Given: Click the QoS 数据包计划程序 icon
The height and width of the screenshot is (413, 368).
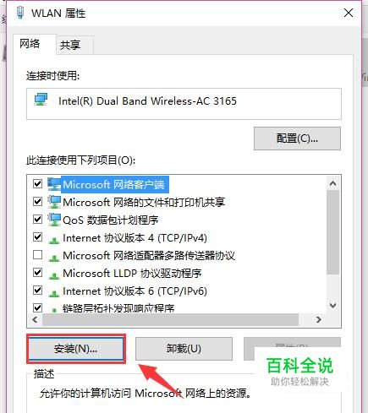Looking at the screenshot, I should (54, 220).
